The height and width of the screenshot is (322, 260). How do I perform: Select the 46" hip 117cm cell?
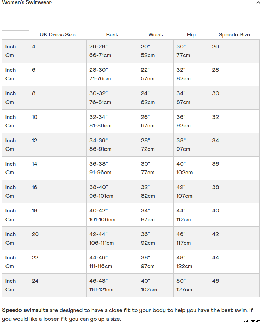191,238
